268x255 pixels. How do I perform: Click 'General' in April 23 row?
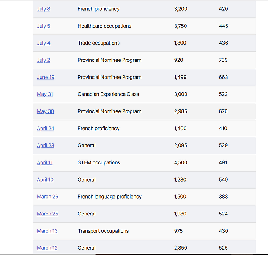pyautogui.click(x=87, y=146)
